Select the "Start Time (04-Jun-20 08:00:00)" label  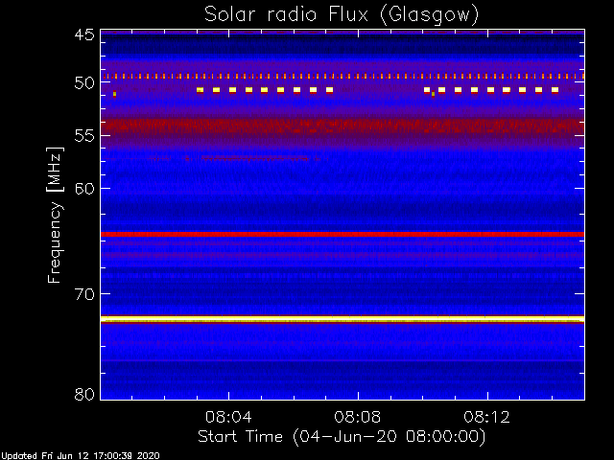pyautogui.click(x=342, y=437)
